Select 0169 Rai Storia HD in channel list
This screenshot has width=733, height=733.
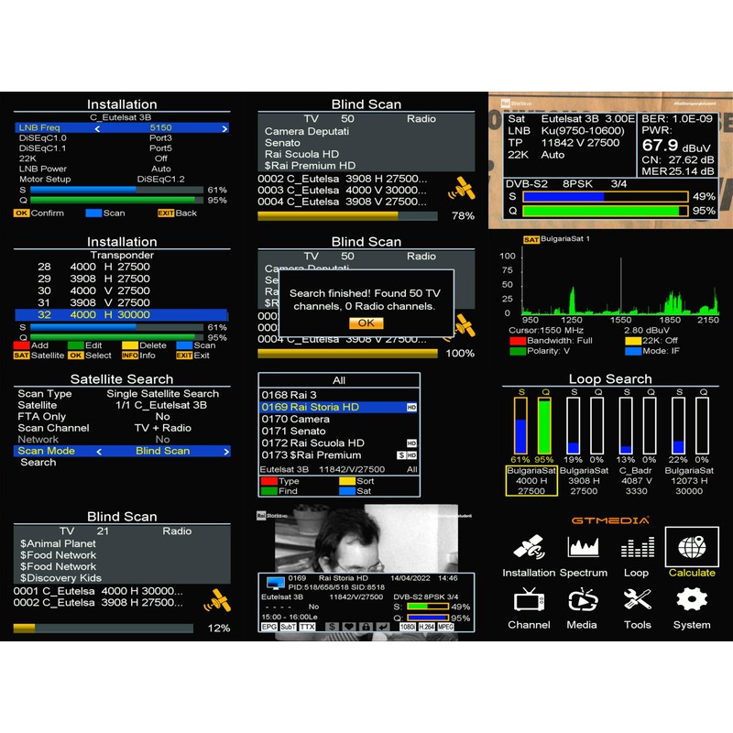pos(339,407)
